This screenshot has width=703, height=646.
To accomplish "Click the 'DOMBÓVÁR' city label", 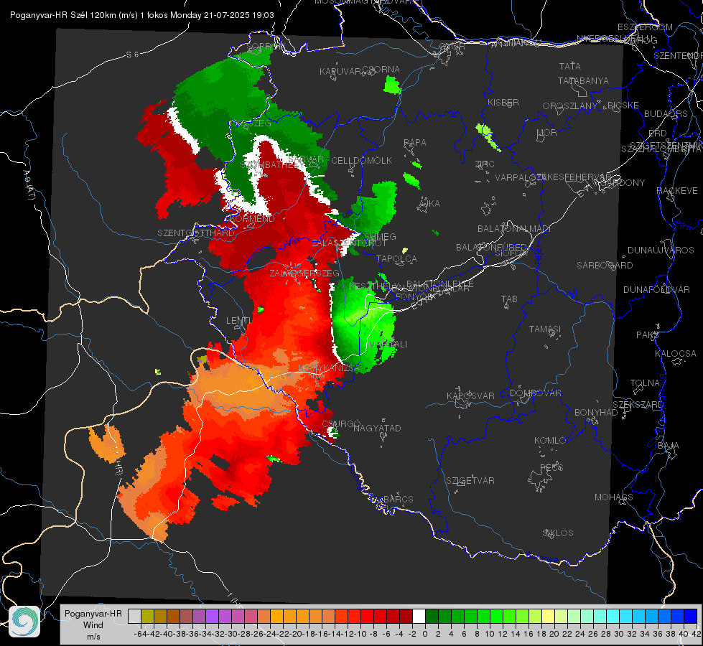I will coord(535,393).
